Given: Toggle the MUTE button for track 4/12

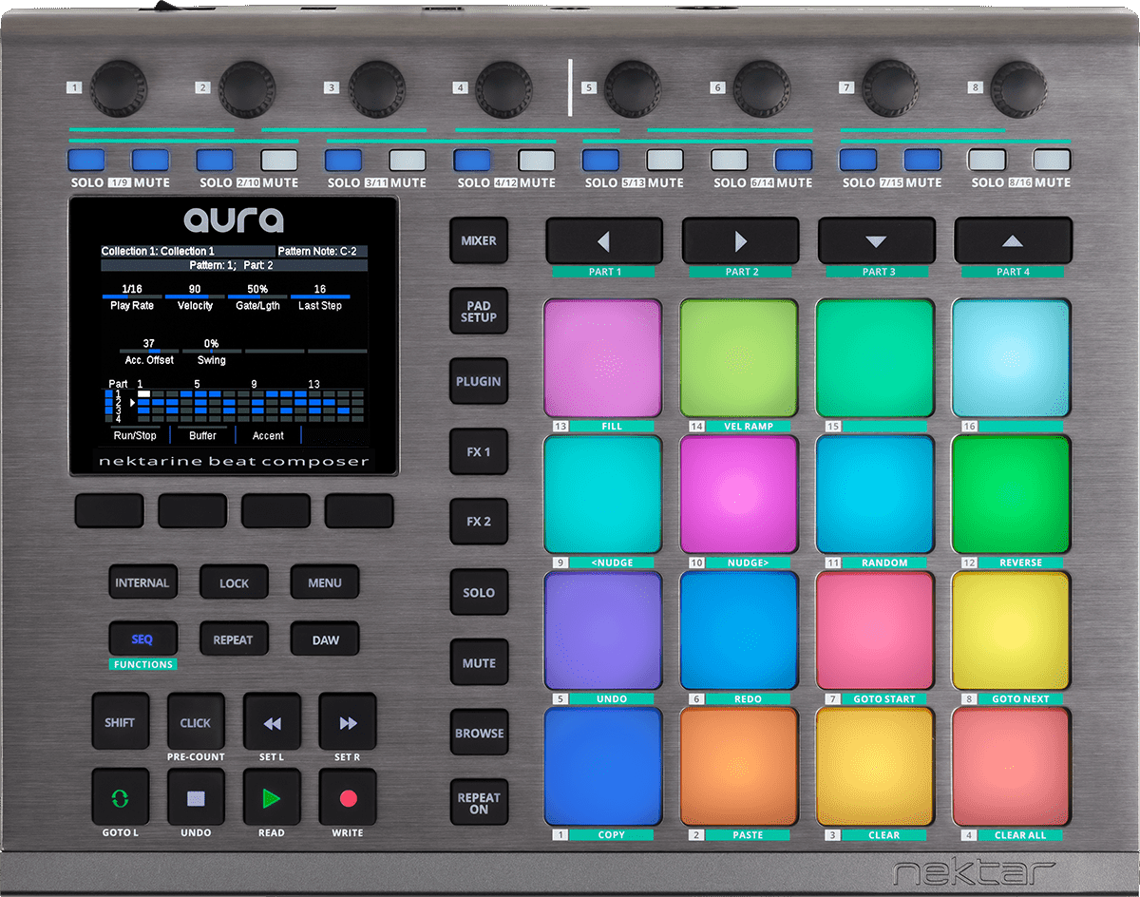Looking at the screenshot, I should coord(537,160).
